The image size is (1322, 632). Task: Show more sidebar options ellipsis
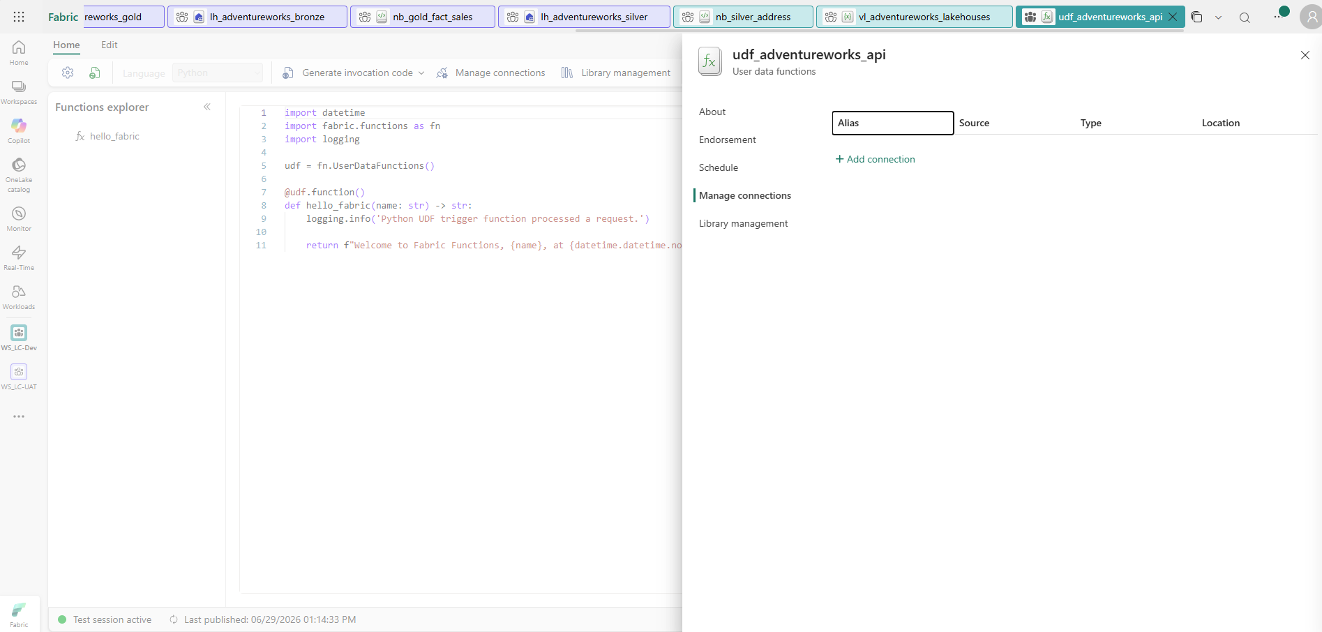[x=19, y=416]
